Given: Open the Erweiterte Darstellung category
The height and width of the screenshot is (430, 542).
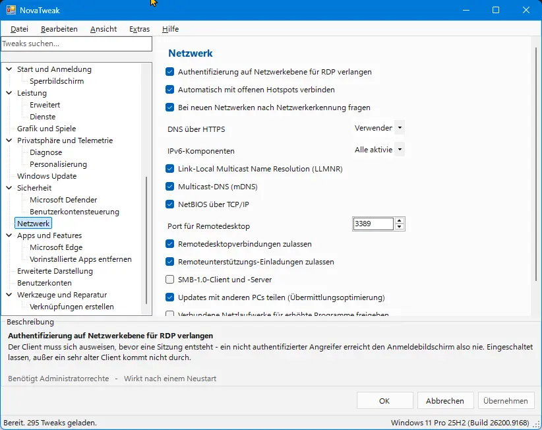Looking at the screenshot, I should click(55, 271).
